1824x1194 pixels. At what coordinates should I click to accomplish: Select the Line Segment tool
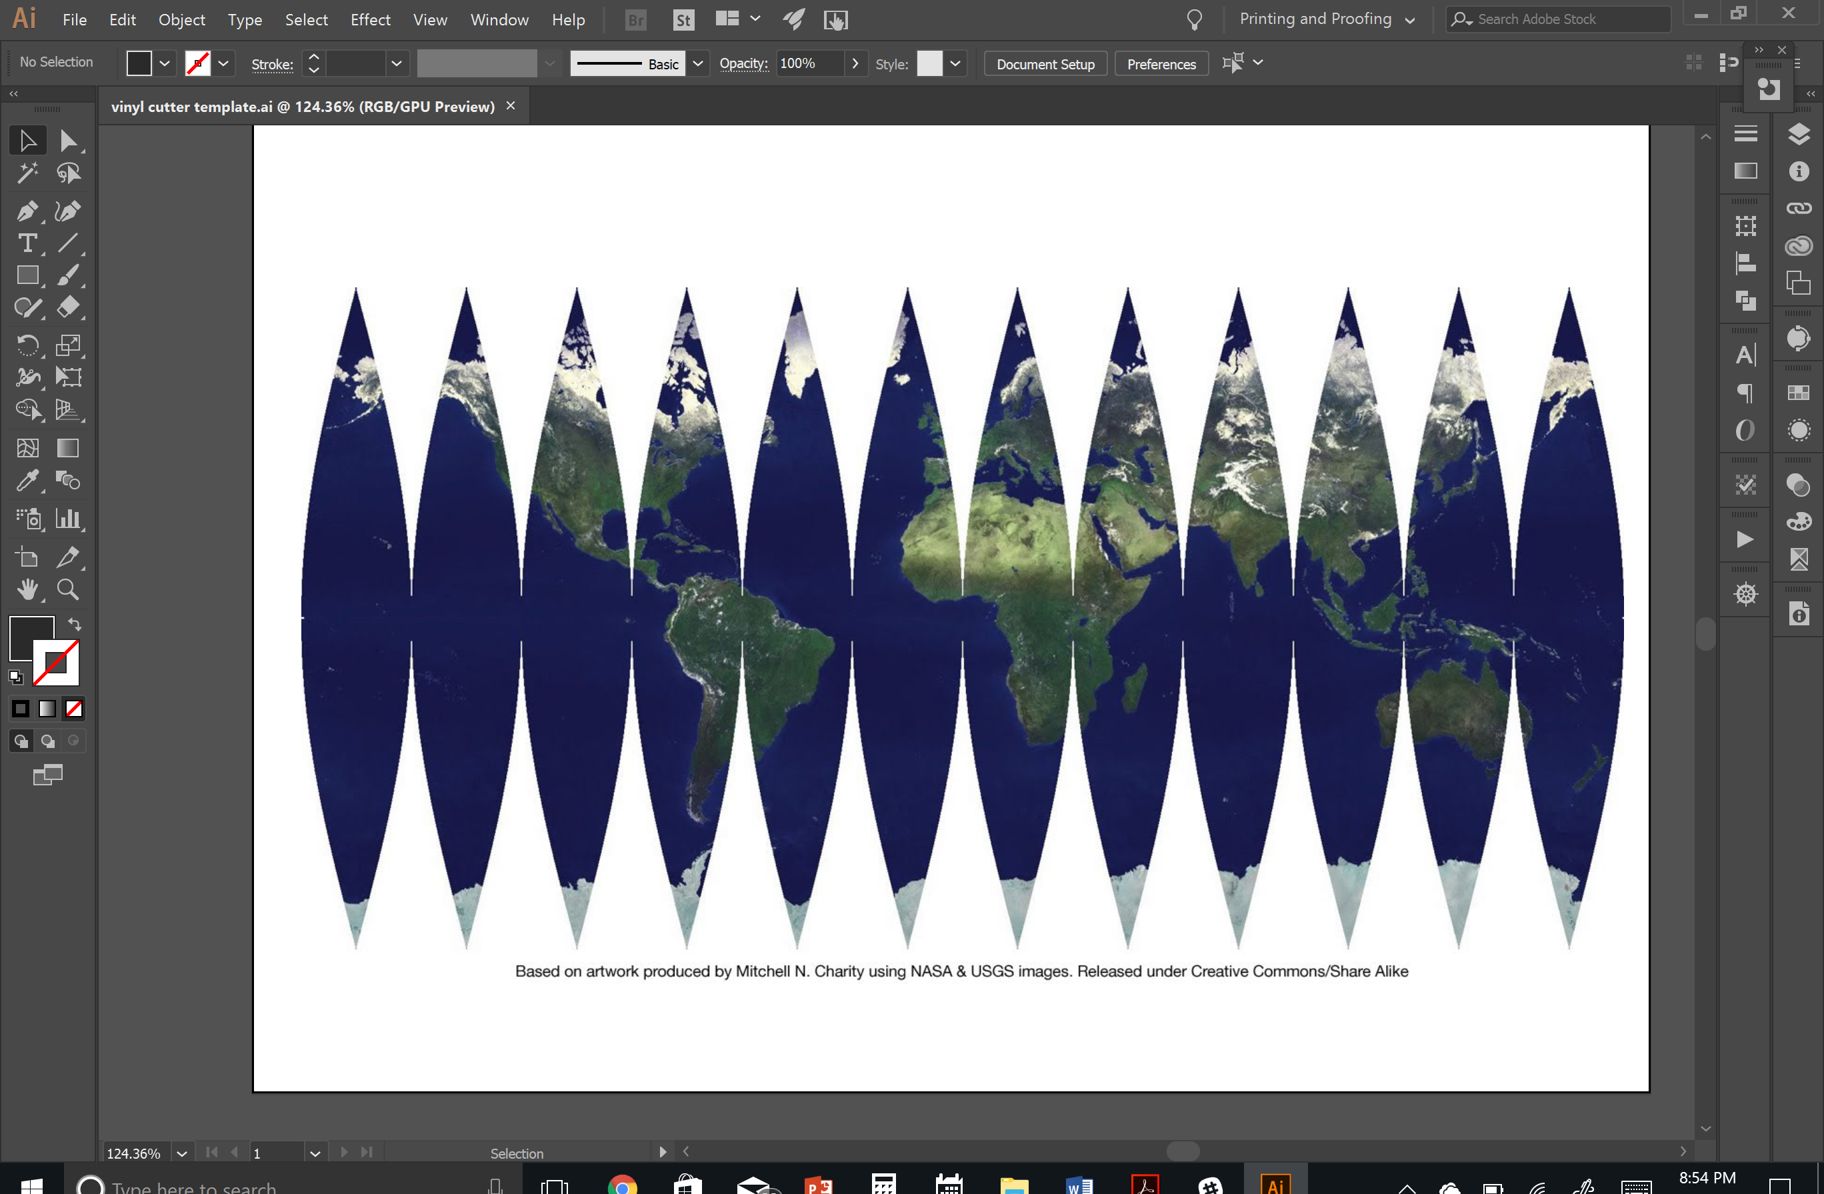(68, 243)
